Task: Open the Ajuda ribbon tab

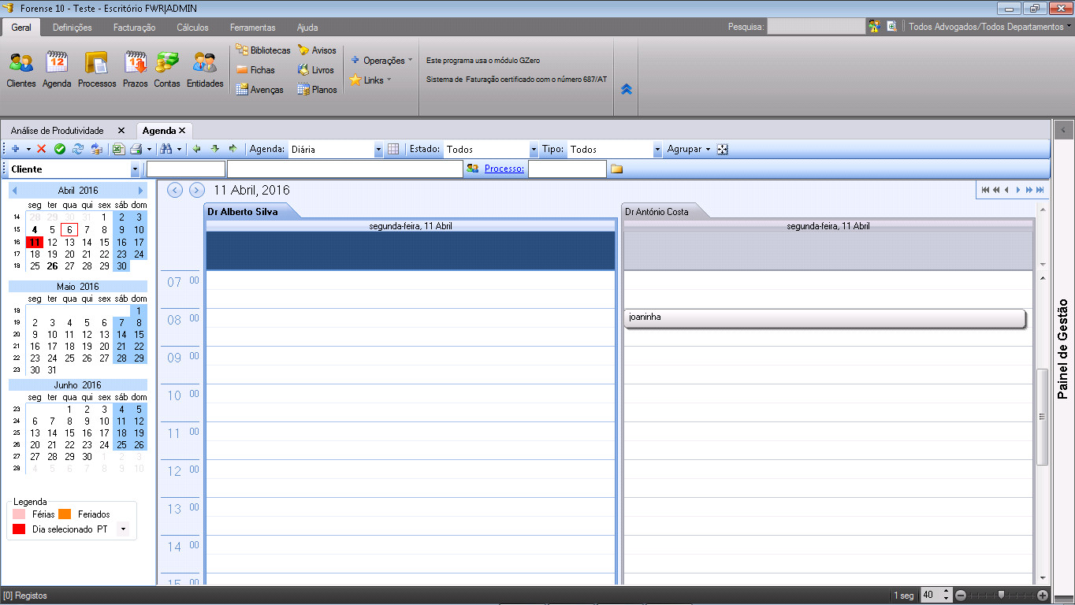Action: [x=307, y=28]
